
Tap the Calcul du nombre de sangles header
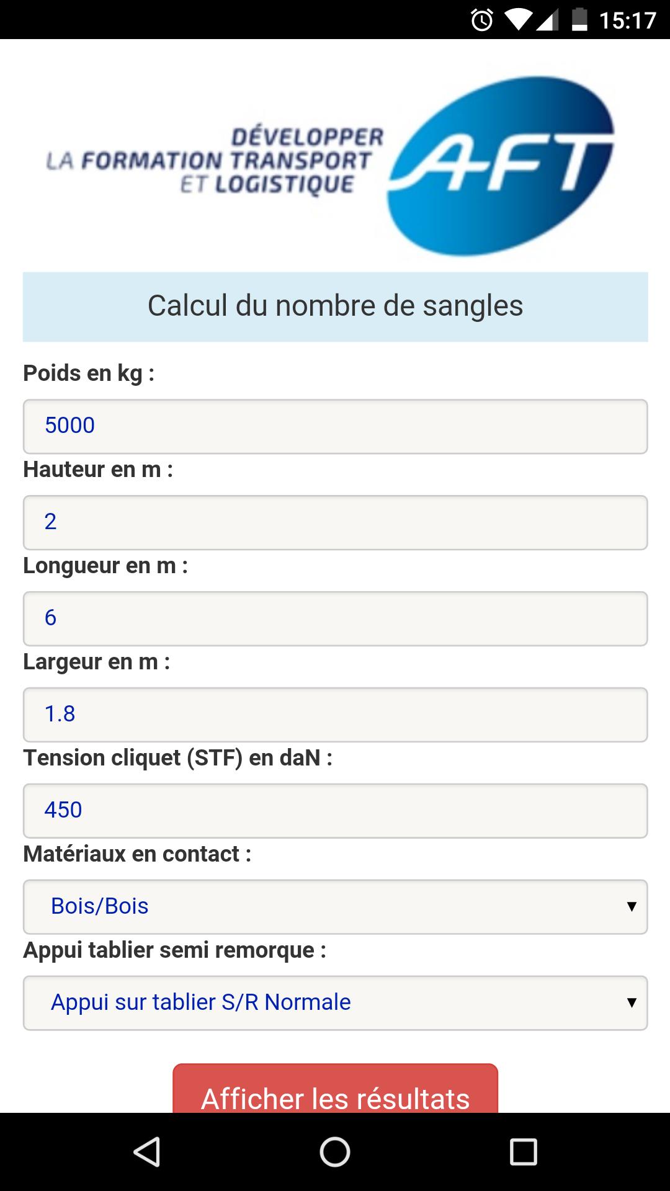tap(335, 306)
